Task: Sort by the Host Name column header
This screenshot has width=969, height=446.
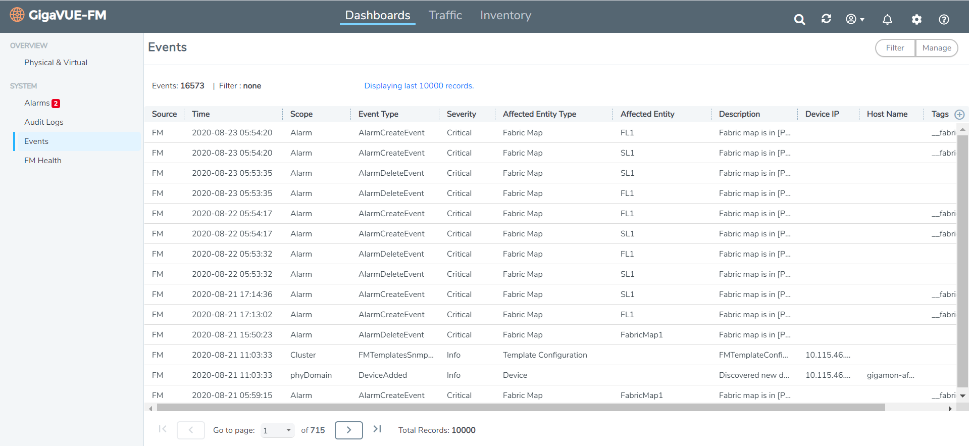Action: 887,114
